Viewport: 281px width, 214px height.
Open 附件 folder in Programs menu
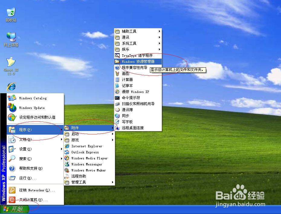point(89,128)
